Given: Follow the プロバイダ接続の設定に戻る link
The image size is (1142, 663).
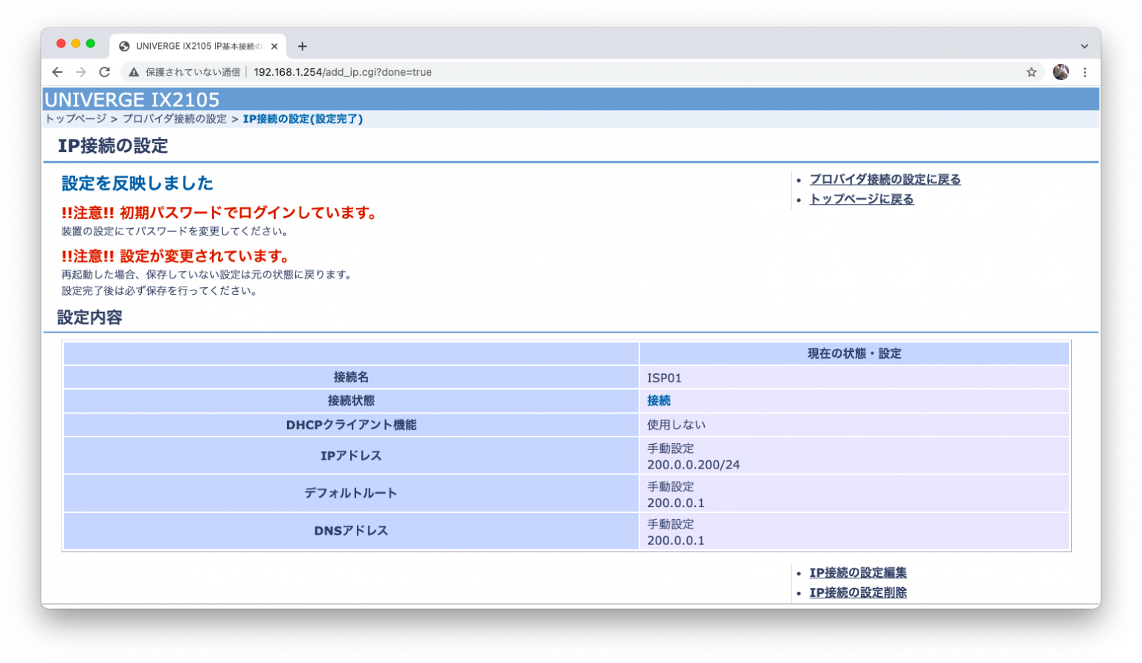Looking at the screenshot, I should (x=884, y=179).
